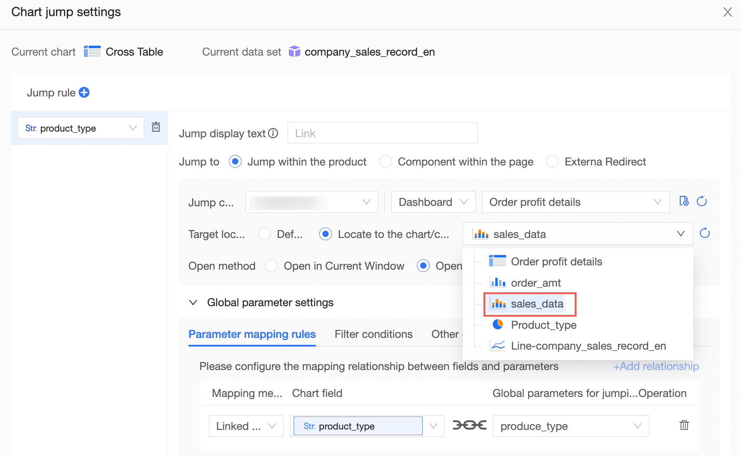Open the dashboard page settings icon
This screenshot has width=741, height=456.
684,202
